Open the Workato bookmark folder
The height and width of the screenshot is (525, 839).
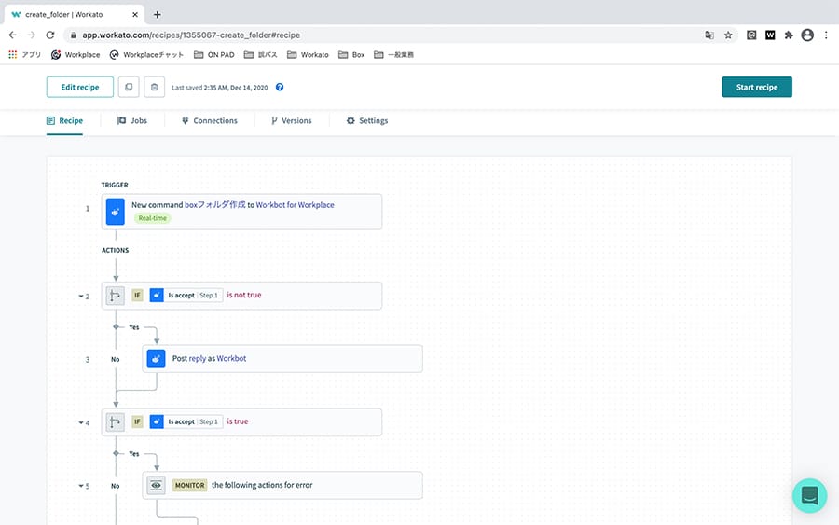[x=308, y=55]
